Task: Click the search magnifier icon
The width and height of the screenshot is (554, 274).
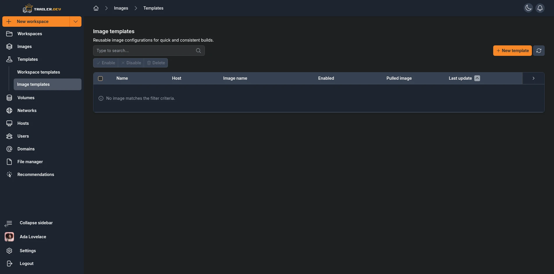Action: pos(198,51)
